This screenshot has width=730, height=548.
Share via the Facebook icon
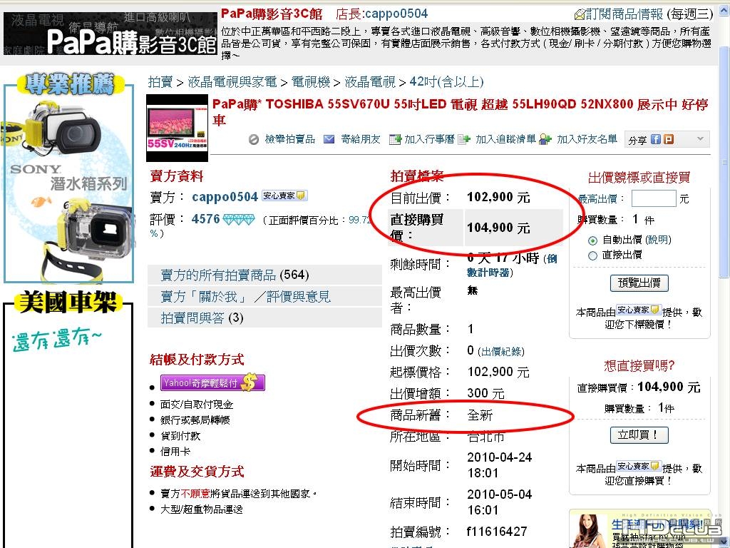tap(656, 139)
